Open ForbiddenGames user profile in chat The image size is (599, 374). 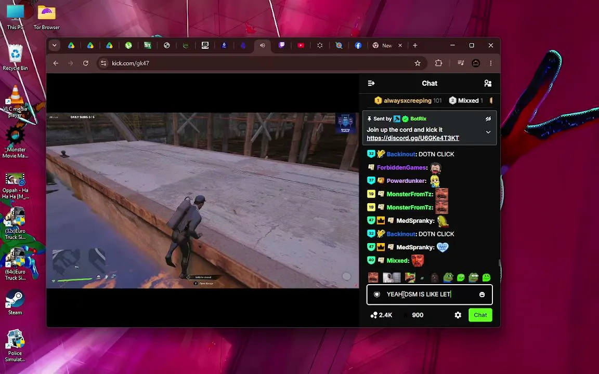(401, 168)
